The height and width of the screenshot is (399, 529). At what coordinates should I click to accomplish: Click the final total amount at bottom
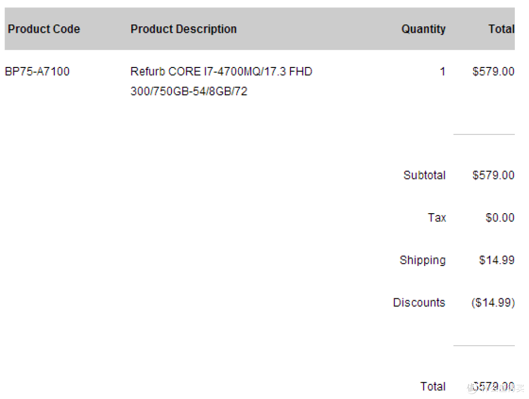(x=493, y=387)
